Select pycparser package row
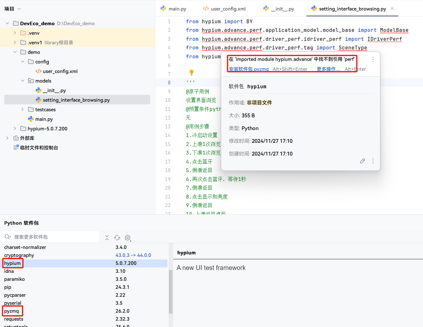 tap(84, 295)
